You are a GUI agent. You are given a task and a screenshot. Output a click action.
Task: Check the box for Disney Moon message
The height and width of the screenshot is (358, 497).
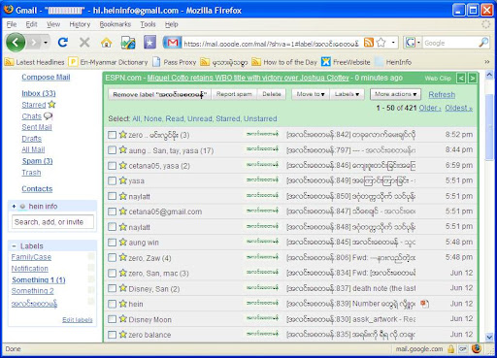pyautogui.click(x=112, y=319)
